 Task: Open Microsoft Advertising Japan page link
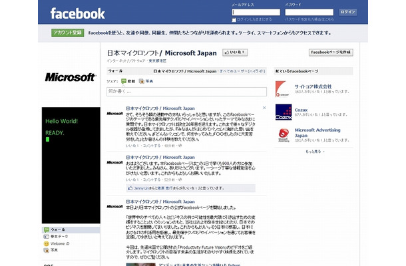[x=317, y=133]
